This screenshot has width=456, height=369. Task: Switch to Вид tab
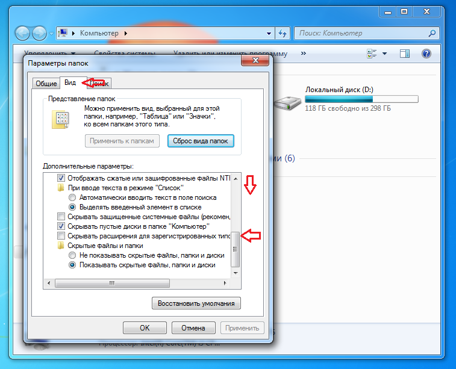click(70, 82)
